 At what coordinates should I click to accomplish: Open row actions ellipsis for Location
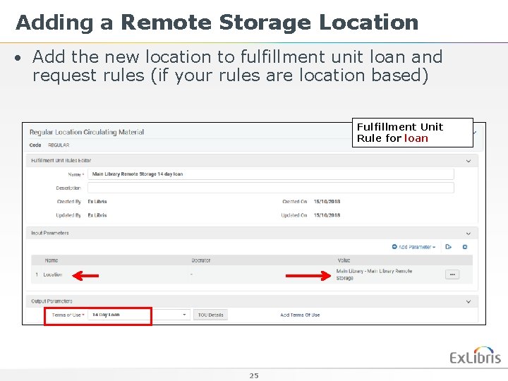pos(452,274)
